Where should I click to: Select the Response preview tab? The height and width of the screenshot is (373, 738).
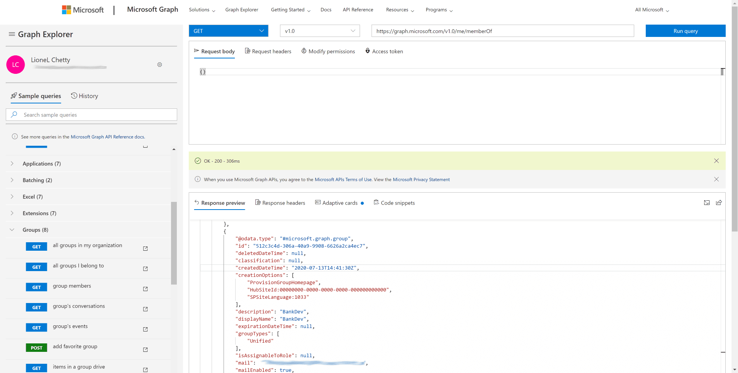219,203
